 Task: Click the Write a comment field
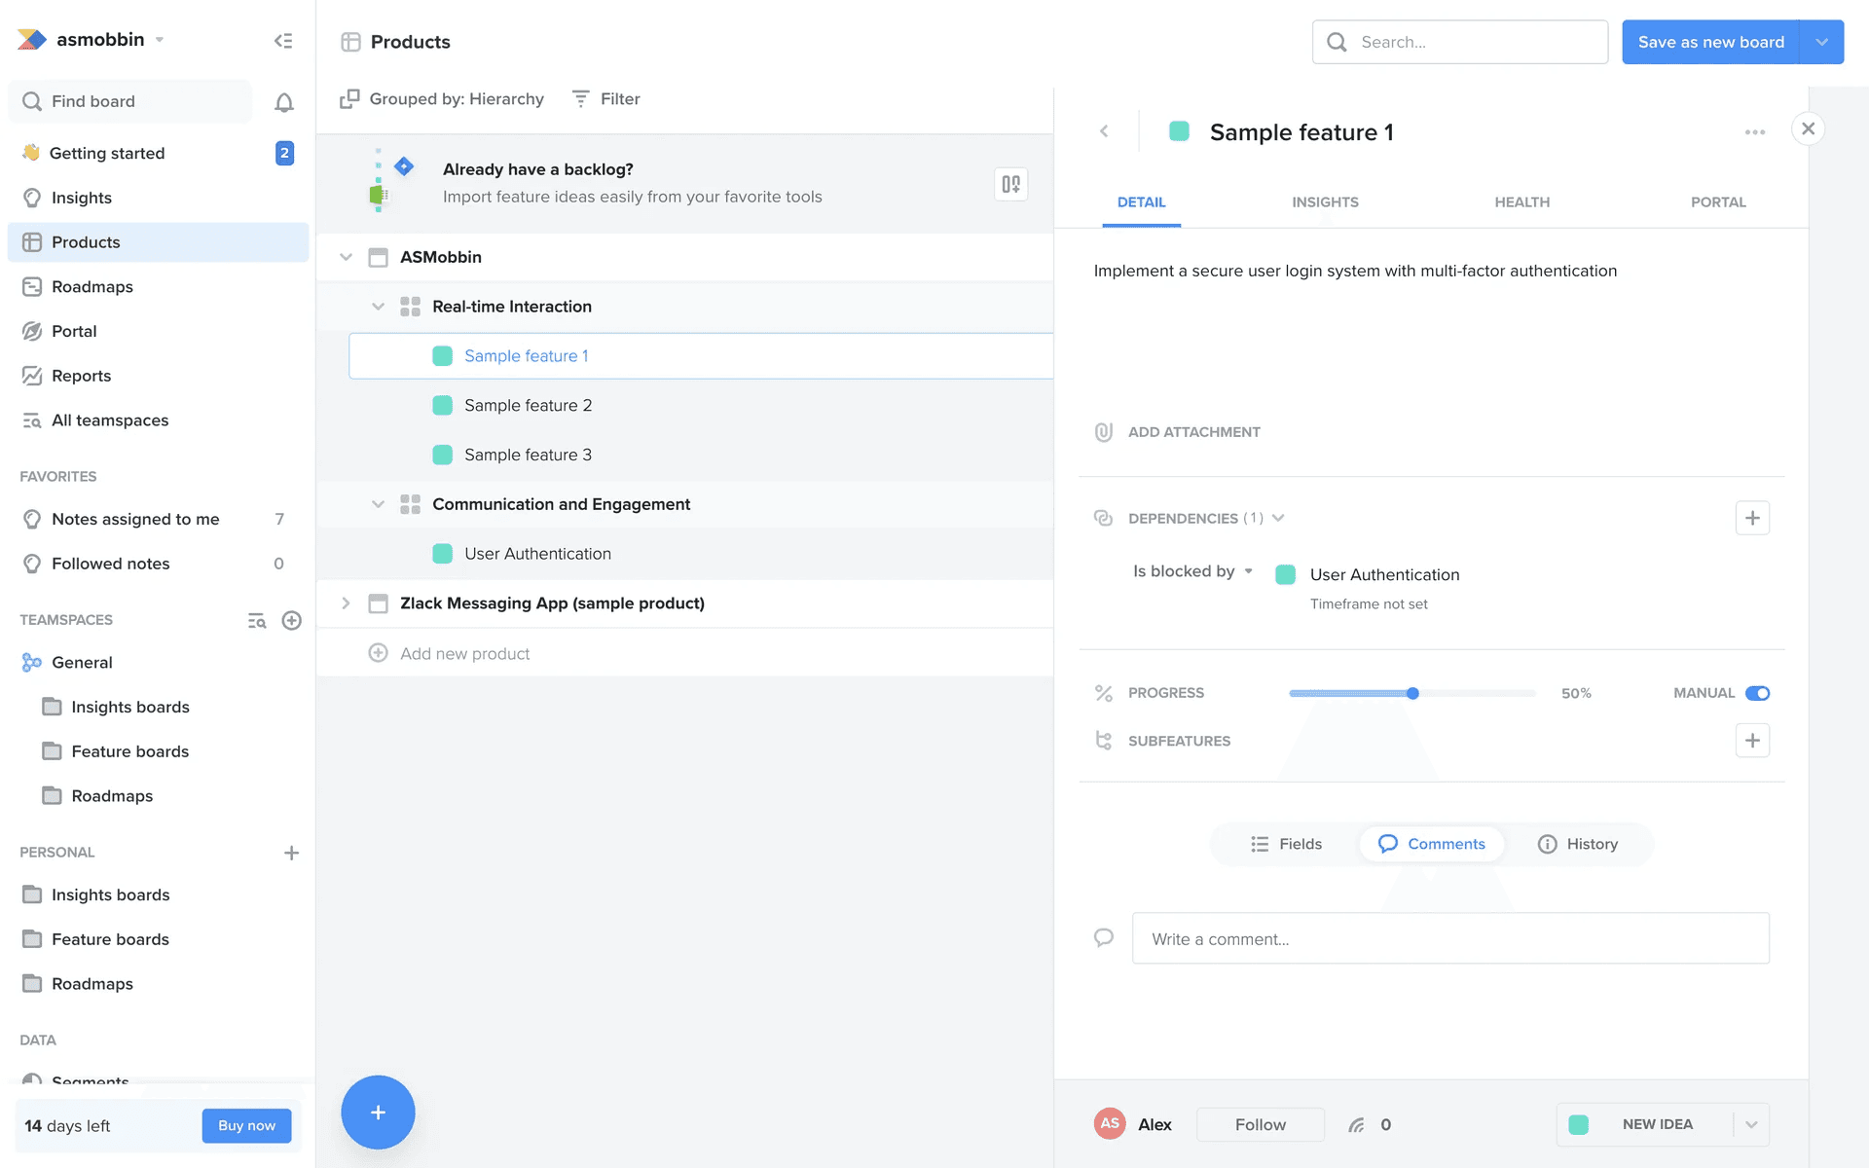(1449, 939)
